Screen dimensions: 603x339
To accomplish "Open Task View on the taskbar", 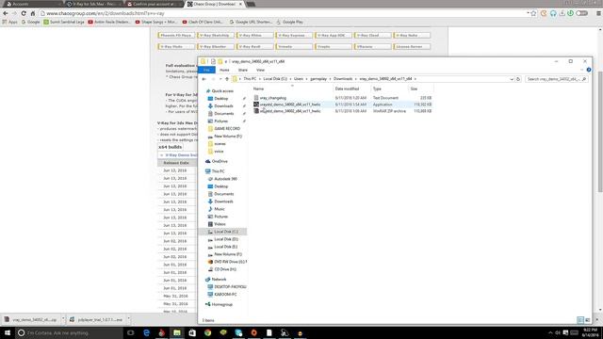I will click(x=131, y=332).
